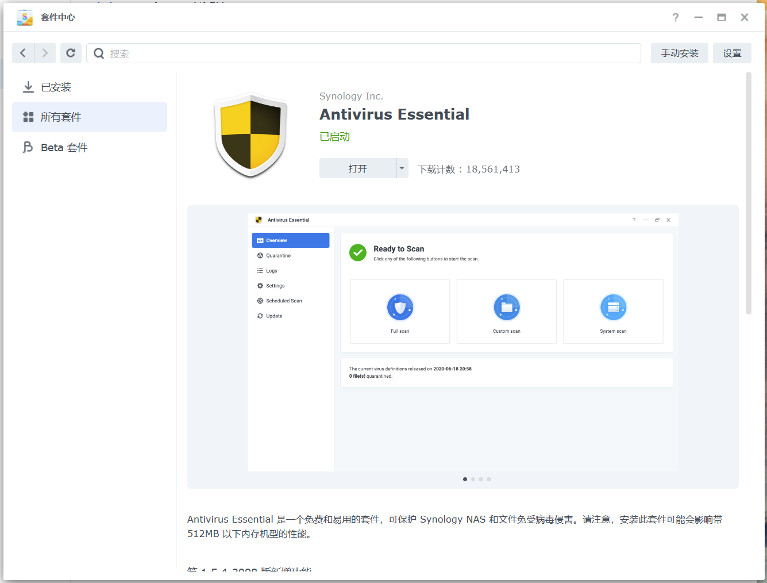The width and height of the screenshot is (767, 583).
Task: Go forward with the right arrow button
Action: tap(45, 53)
